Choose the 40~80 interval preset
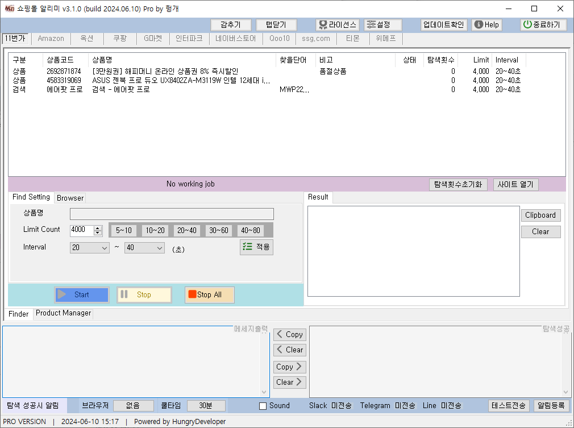Screen dimensions: 574x428 pyautogui.click(x=251, y=231)
